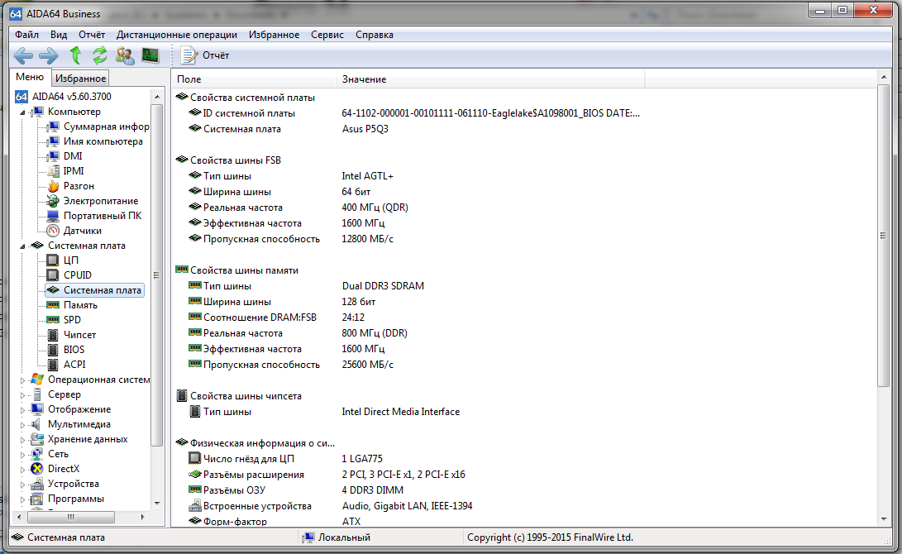Expand the Отображение tree branch
This screenshot has height=554, width=902.
point(22,410)
